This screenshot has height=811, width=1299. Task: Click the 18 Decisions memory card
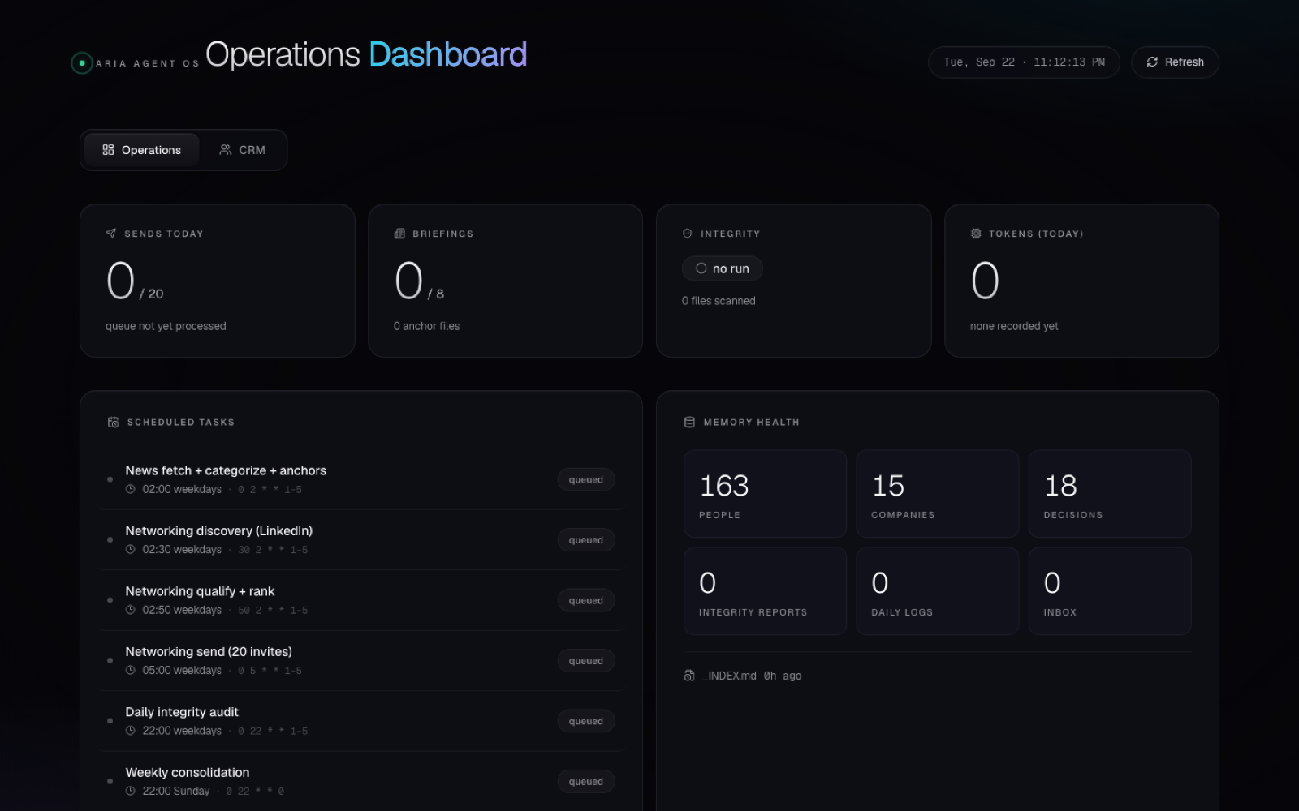[x=1110, y=494]
